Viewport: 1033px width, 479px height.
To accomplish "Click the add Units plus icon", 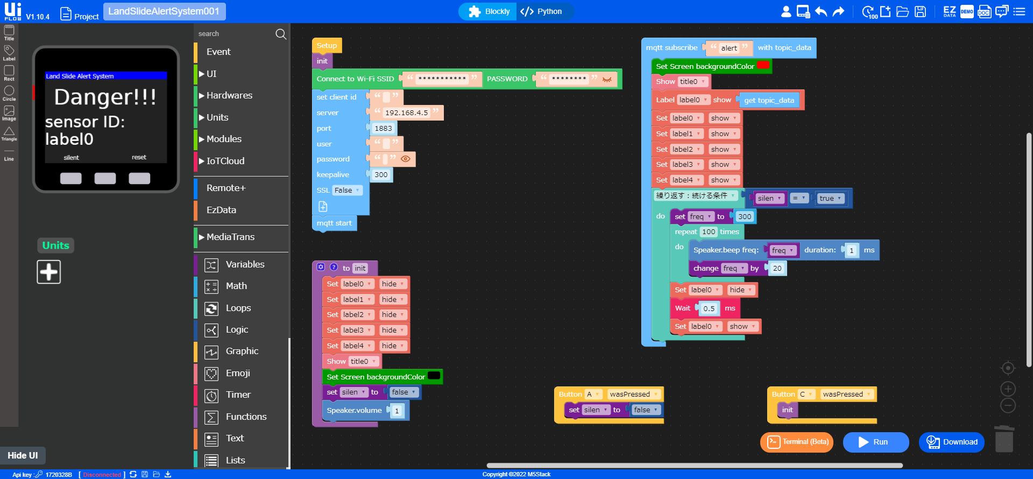I will 49,272.
